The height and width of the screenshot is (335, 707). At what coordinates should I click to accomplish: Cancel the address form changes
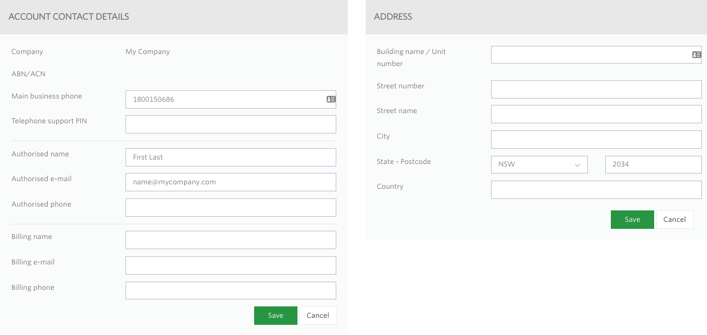click(675, 219)
